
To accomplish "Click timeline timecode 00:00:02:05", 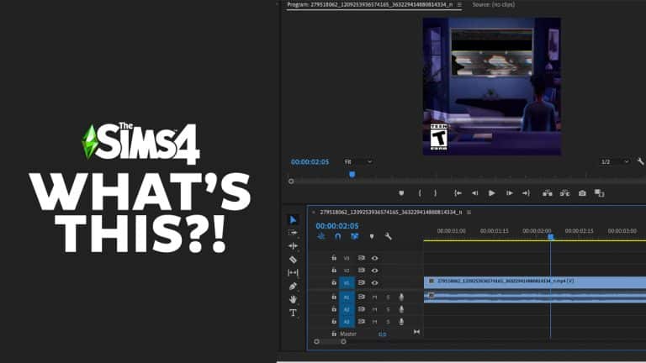I will 337,226.
